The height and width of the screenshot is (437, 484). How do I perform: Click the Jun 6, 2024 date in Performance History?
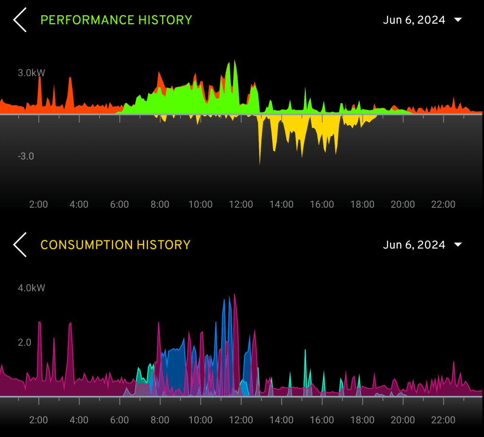(x=414, y=20)
